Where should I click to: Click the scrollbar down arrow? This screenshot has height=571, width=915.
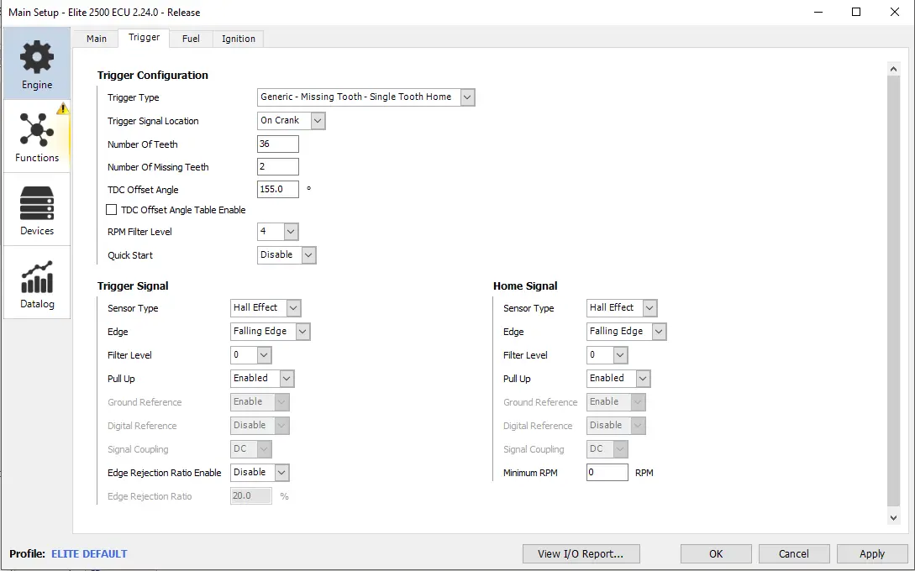[893, 518]
